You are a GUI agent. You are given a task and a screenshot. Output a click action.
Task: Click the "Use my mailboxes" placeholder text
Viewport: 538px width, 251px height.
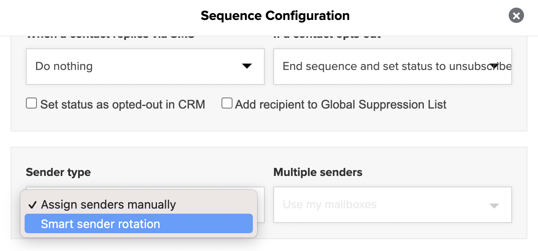pos(330,205)
